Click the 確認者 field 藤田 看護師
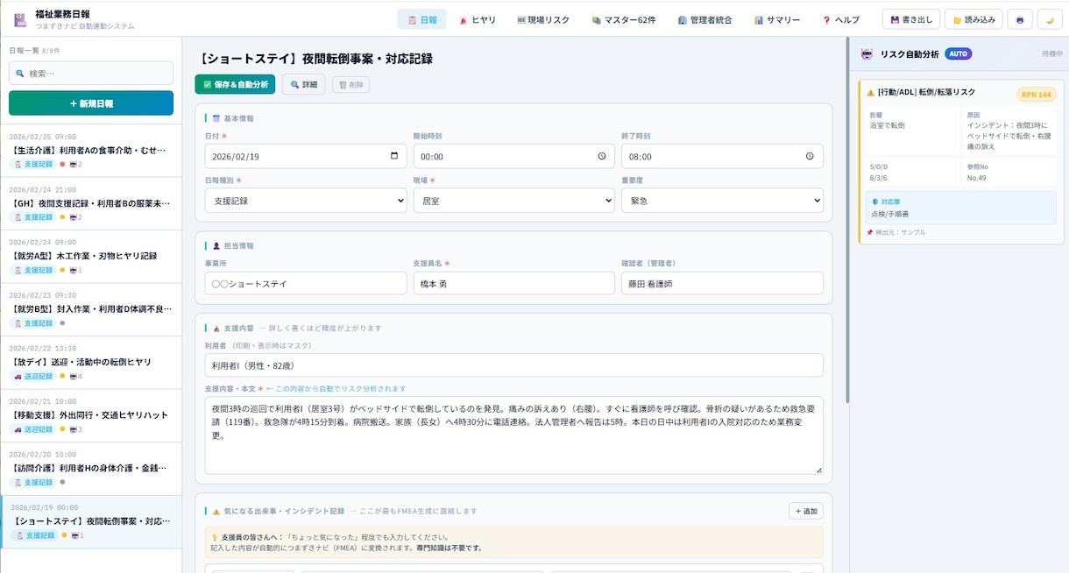This screenshot has width=1069, height=573. click(722, 283)
